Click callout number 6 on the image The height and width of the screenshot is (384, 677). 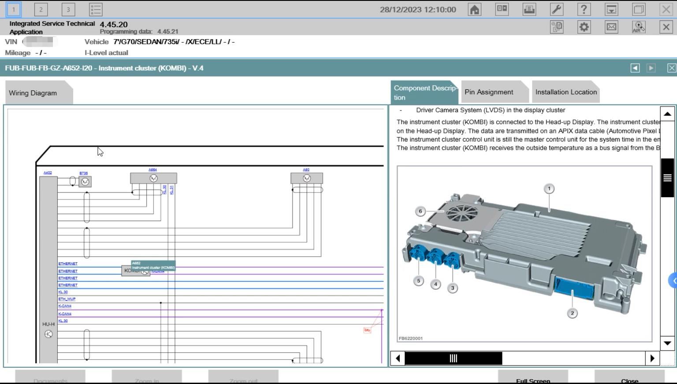pyautogui.click(x=420, y=211)
